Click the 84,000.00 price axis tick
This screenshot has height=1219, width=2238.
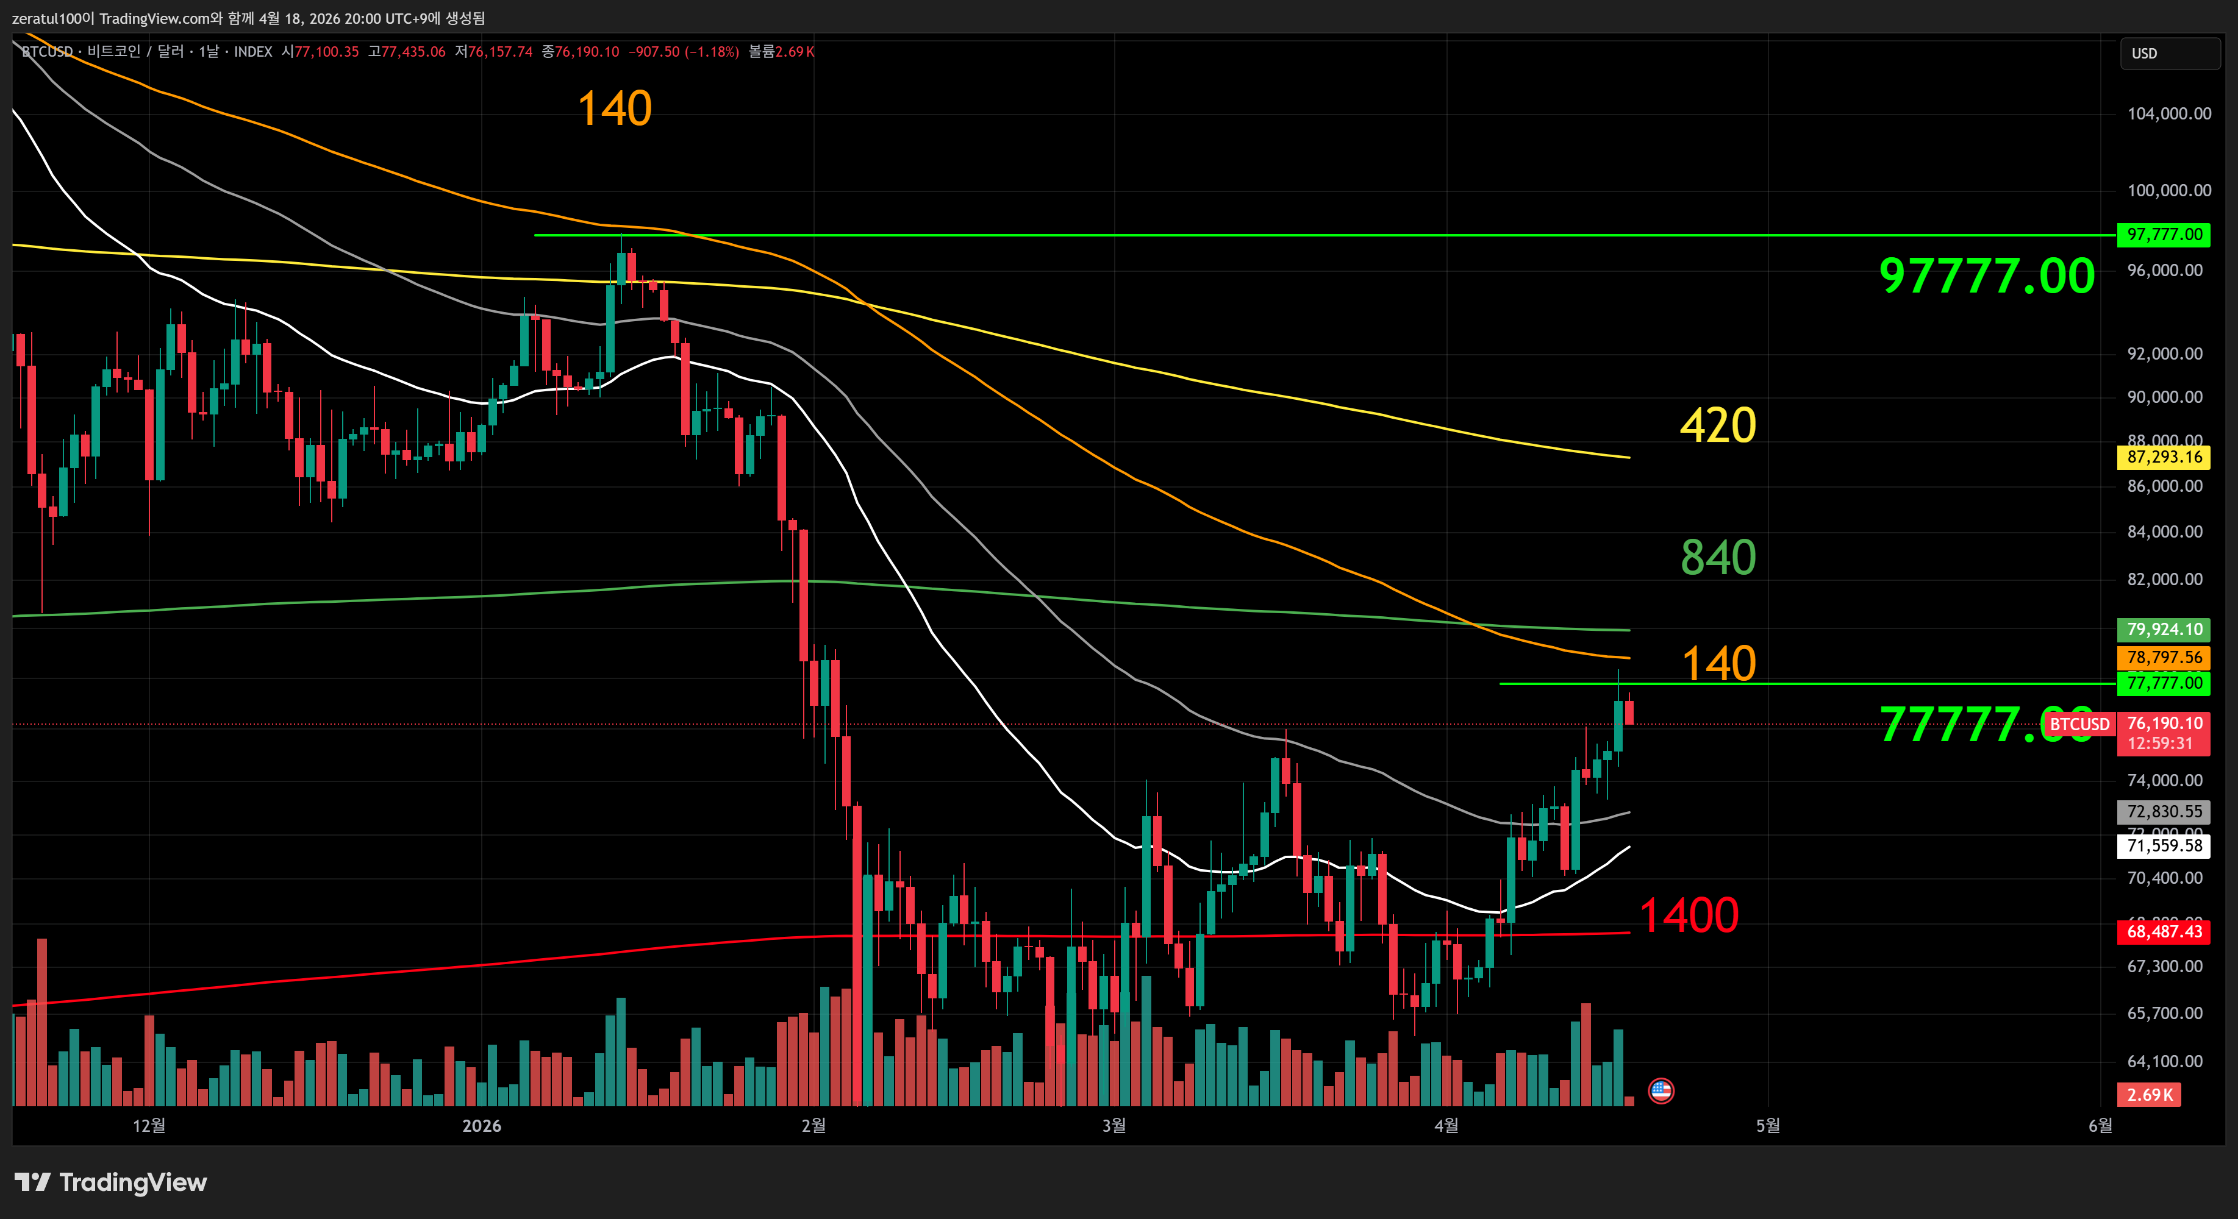click(x=2164, y=531)
